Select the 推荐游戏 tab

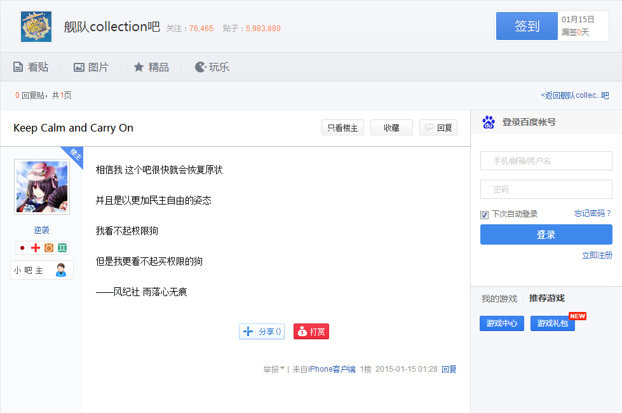pos(546,299)
